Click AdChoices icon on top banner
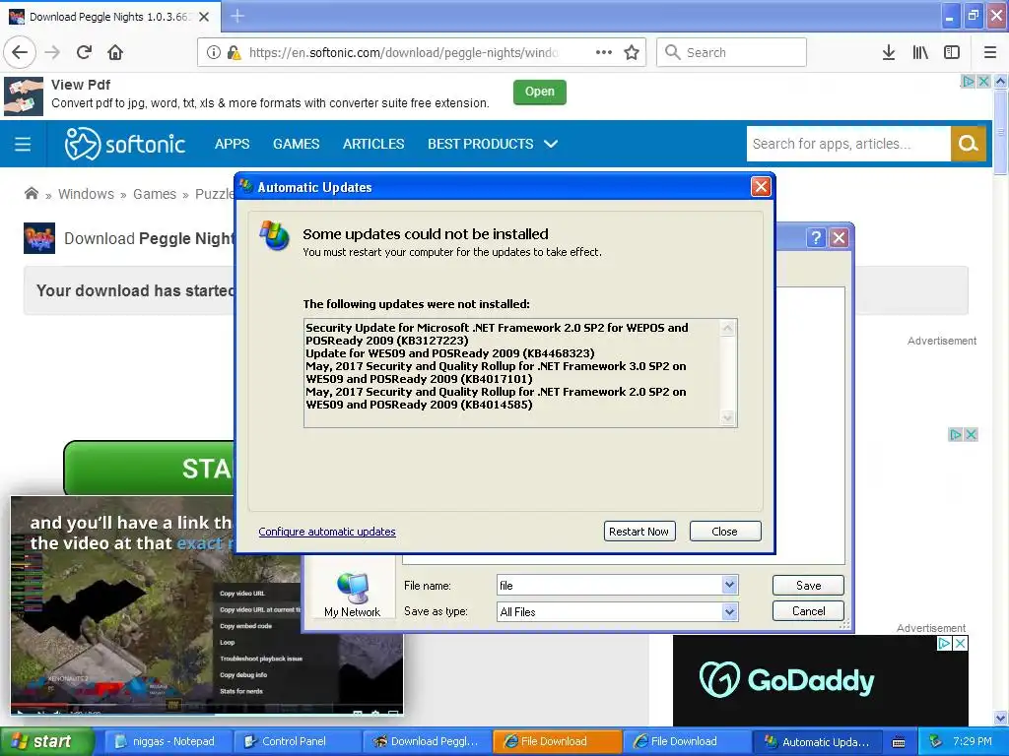Image resolution: width=1009 pixels, height=756 pixels. [968, 82]
